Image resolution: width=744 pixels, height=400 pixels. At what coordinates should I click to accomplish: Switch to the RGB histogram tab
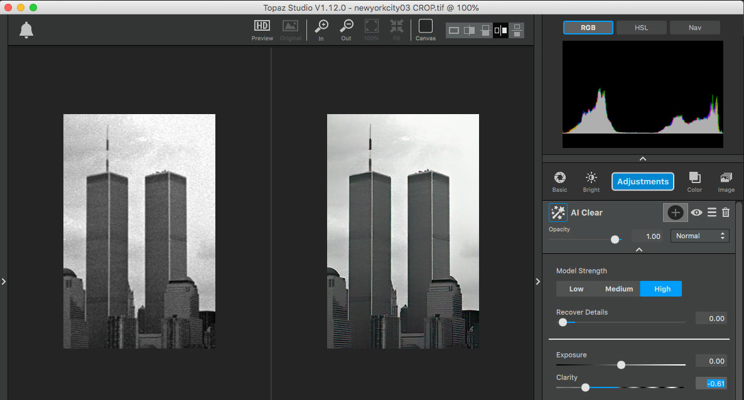588,28
